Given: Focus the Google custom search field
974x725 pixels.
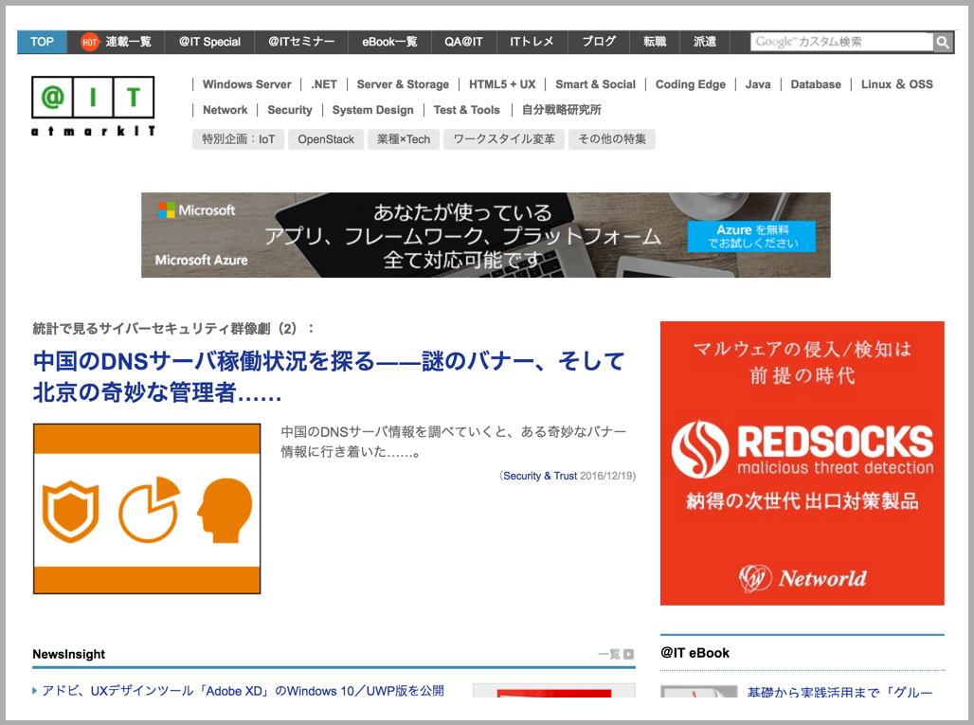Looking at the screenshot, I should 841,42.
